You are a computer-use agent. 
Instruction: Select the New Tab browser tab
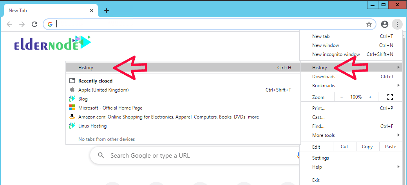[51, 11]
